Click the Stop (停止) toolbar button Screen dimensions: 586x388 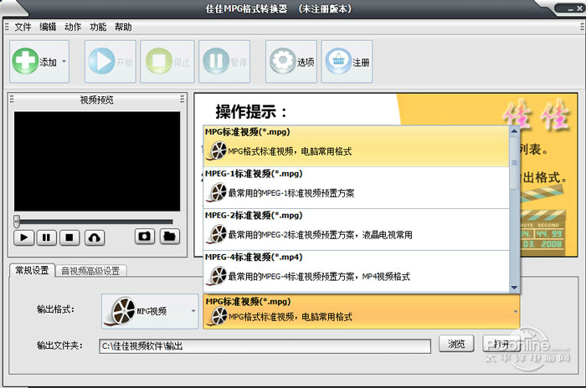167,62
